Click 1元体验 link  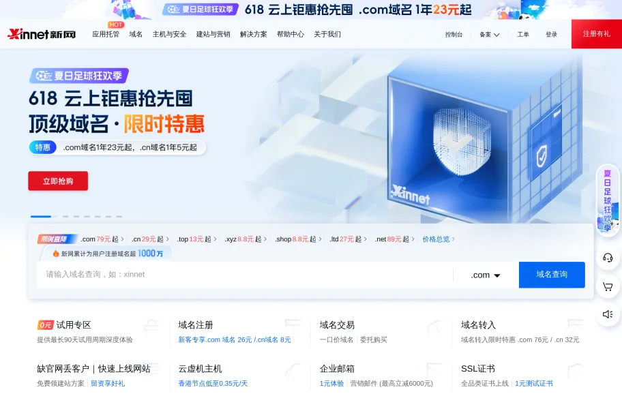tap(331, 383)
